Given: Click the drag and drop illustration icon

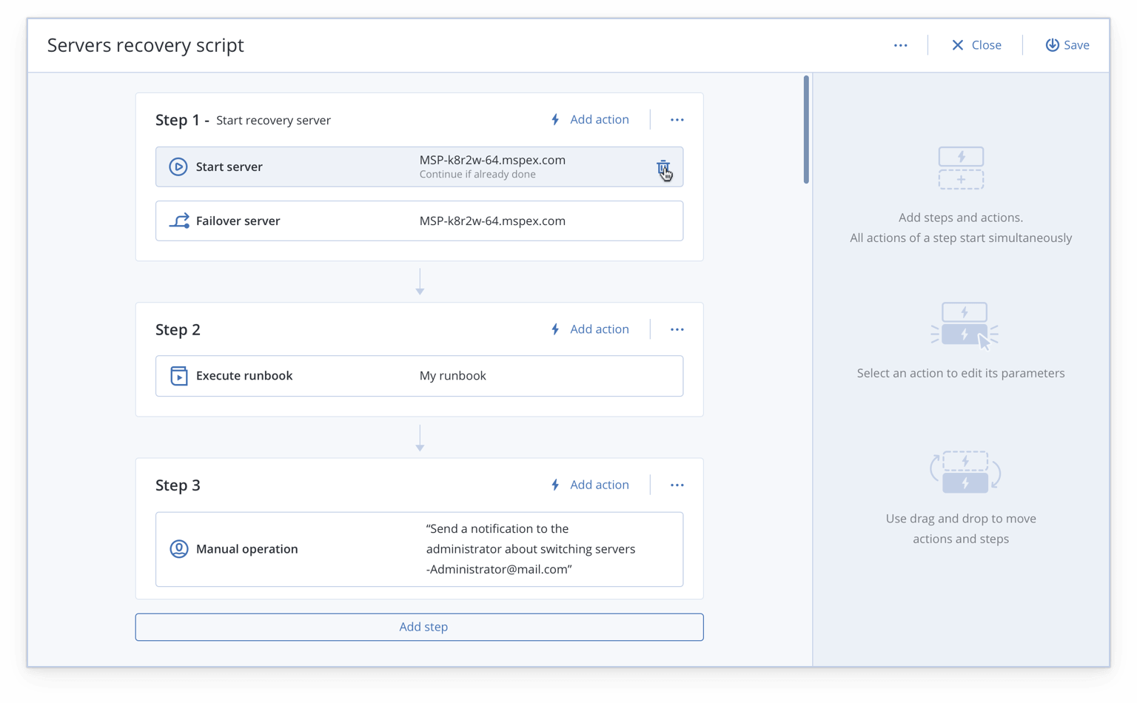Looking at the screenshot, I should [965, 472].
